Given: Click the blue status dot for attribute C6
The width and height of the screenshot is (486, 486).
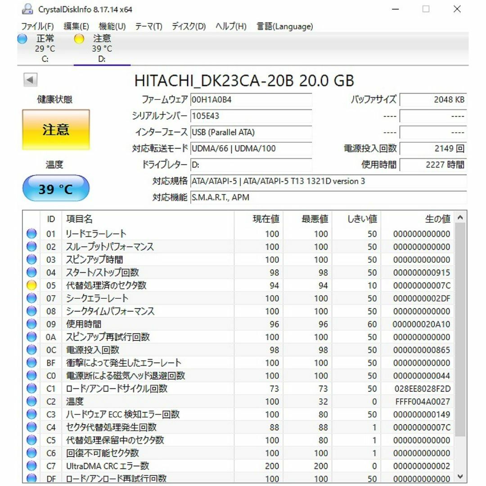Looking at the screenshot, I should [31, 453].
